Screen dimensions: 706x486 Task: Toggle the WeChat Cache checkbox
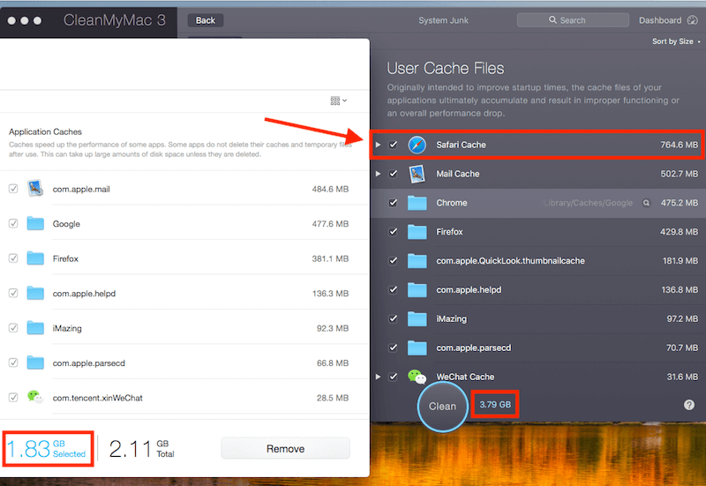click(393, 377)
